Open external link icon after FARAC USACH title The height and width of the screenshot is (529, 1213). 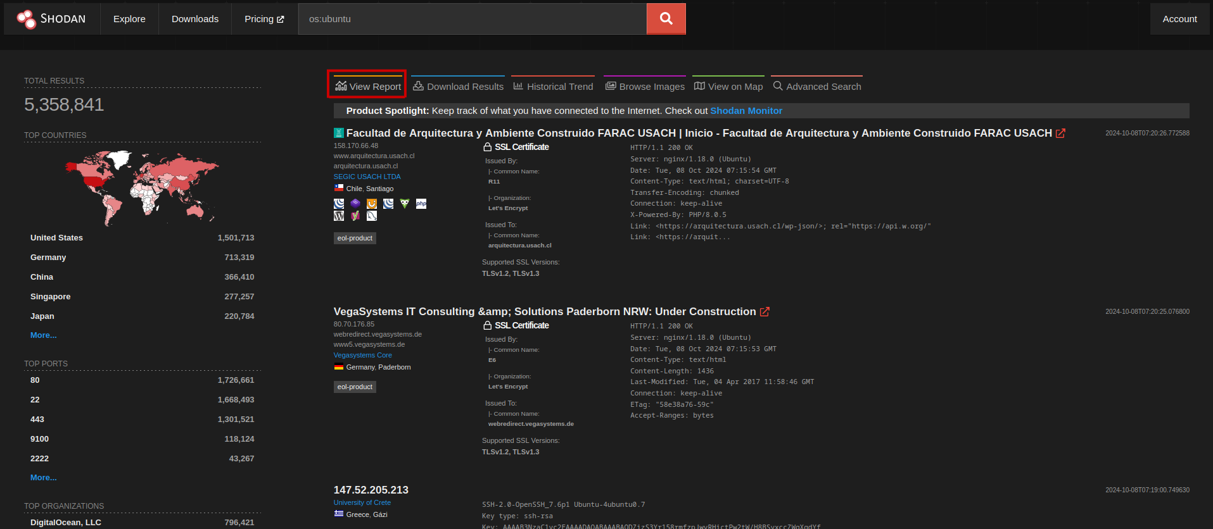1060,133
